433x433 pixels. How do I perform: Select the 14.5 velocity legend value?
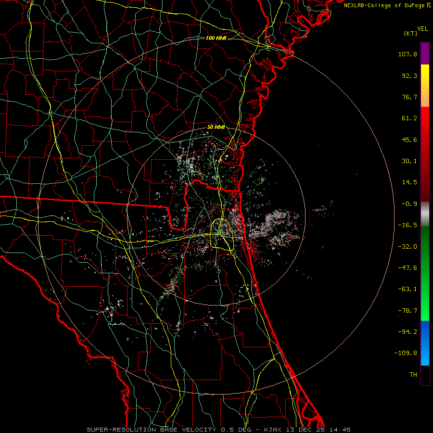409,182
